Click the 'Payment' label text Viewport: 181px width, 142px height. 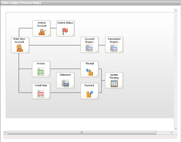coord(89,85)
